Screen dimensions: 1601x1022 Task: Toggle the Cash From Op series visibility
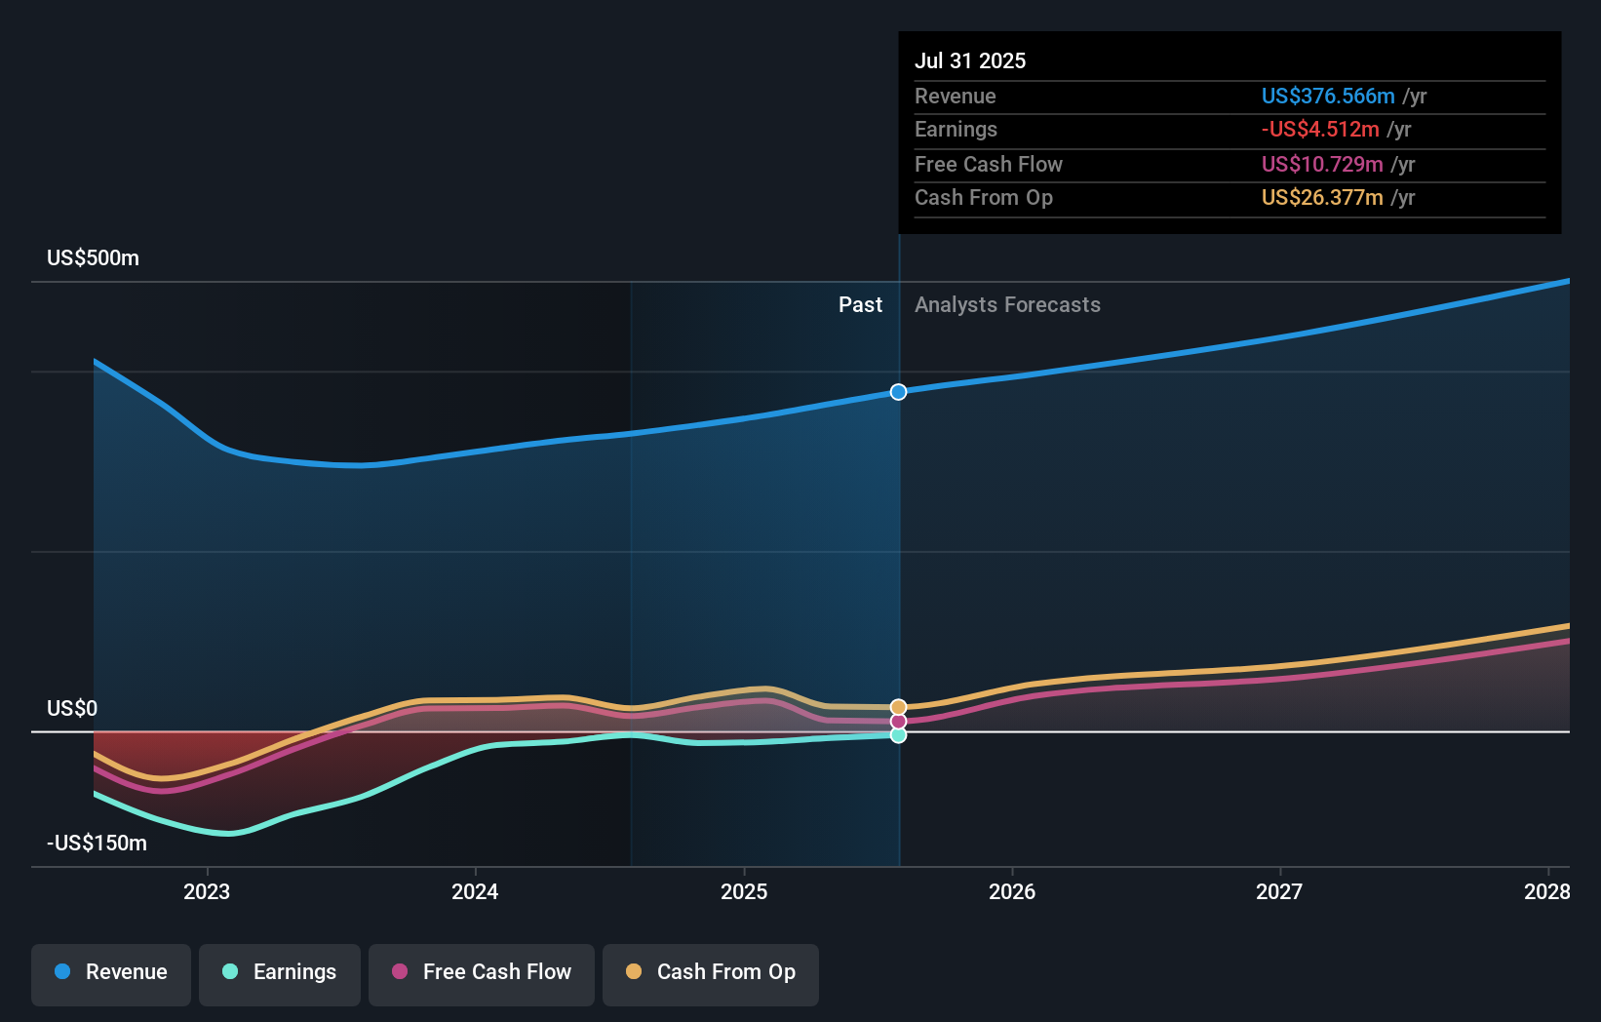click(x=711, y=972)
